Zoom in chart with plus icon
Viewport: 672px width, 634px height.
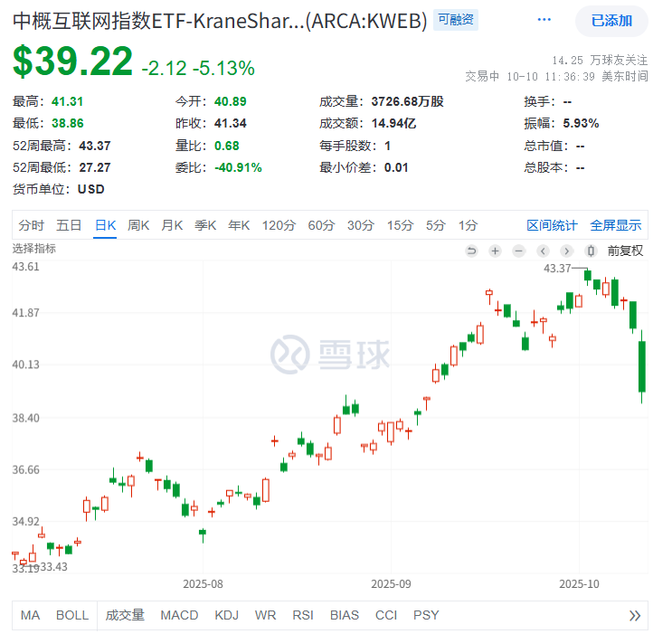coord(495,251)
